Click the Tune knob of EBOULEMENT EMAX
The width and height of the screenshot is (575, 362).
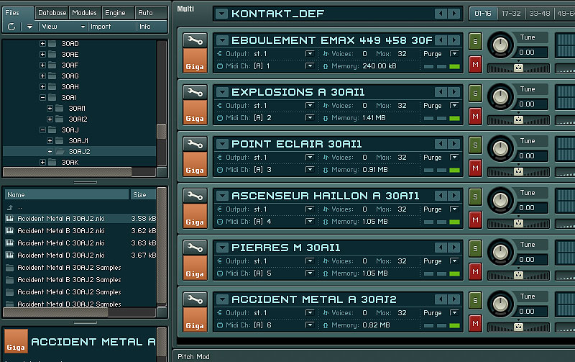500,45
